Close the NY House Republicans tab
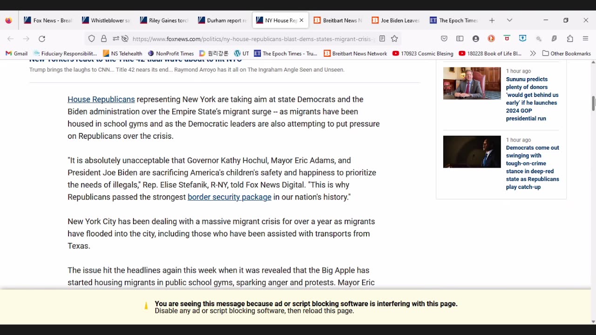The height and width of the screenshot is (335, 596). 301,20
